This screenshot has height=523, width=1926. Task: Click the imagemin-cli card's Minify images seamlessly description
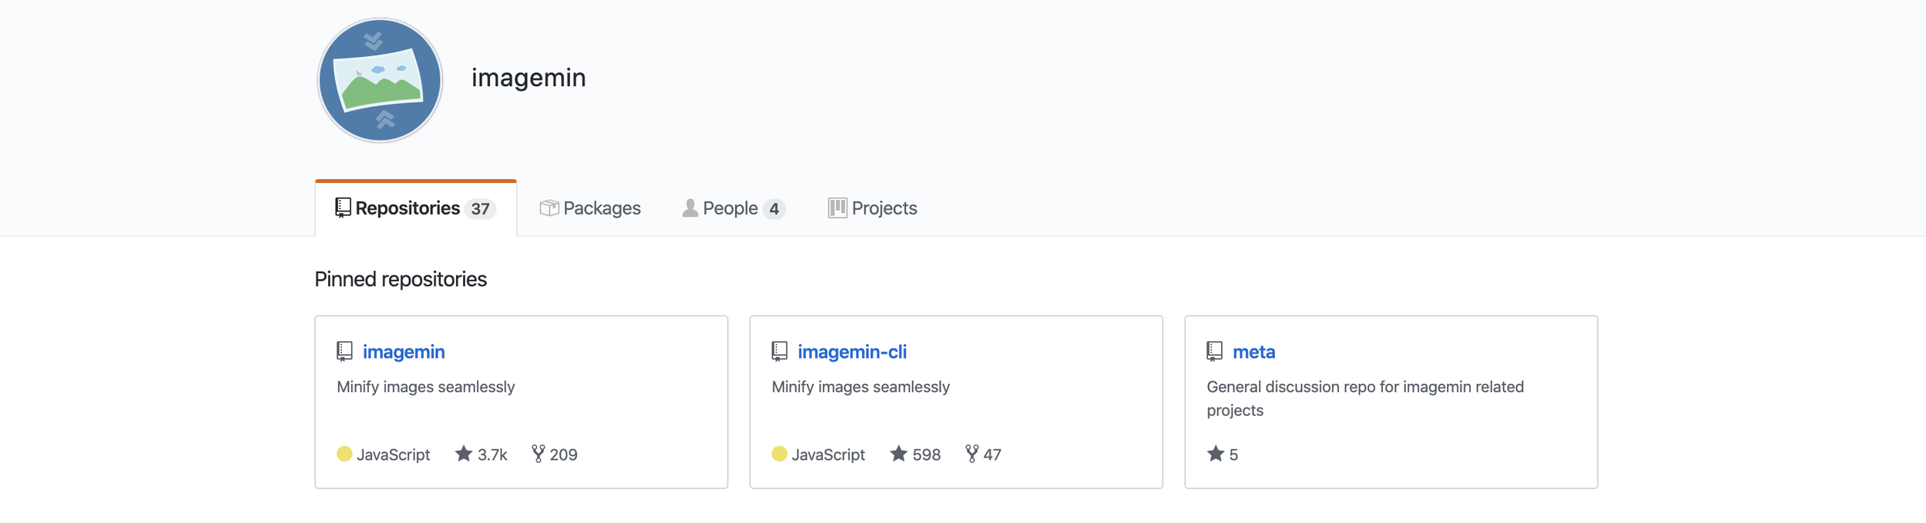pyautogui.click(x=861, y=387)
